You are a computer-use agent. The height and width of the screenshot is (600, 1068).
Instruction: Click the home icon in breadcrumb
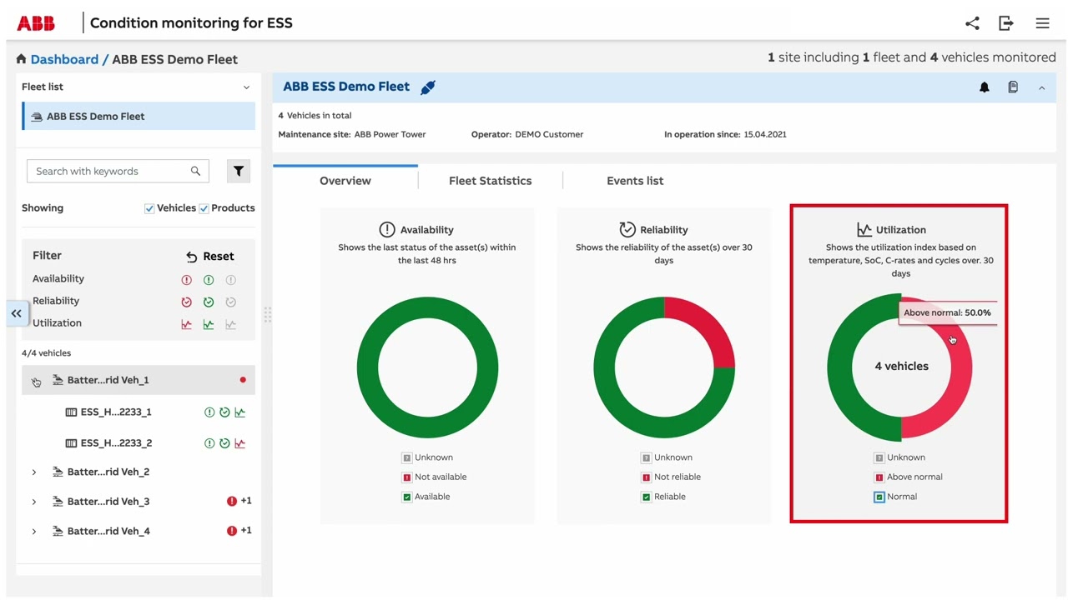21,59
